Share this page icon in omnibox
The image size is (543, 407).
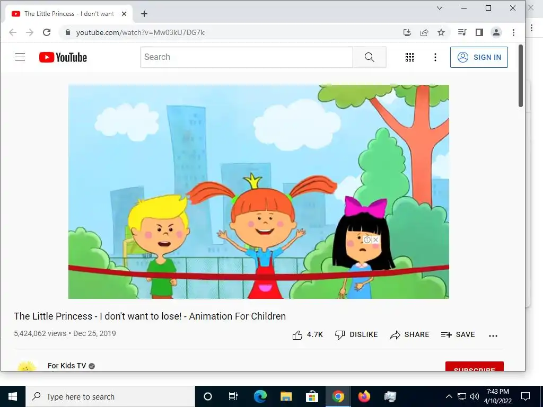424,32
